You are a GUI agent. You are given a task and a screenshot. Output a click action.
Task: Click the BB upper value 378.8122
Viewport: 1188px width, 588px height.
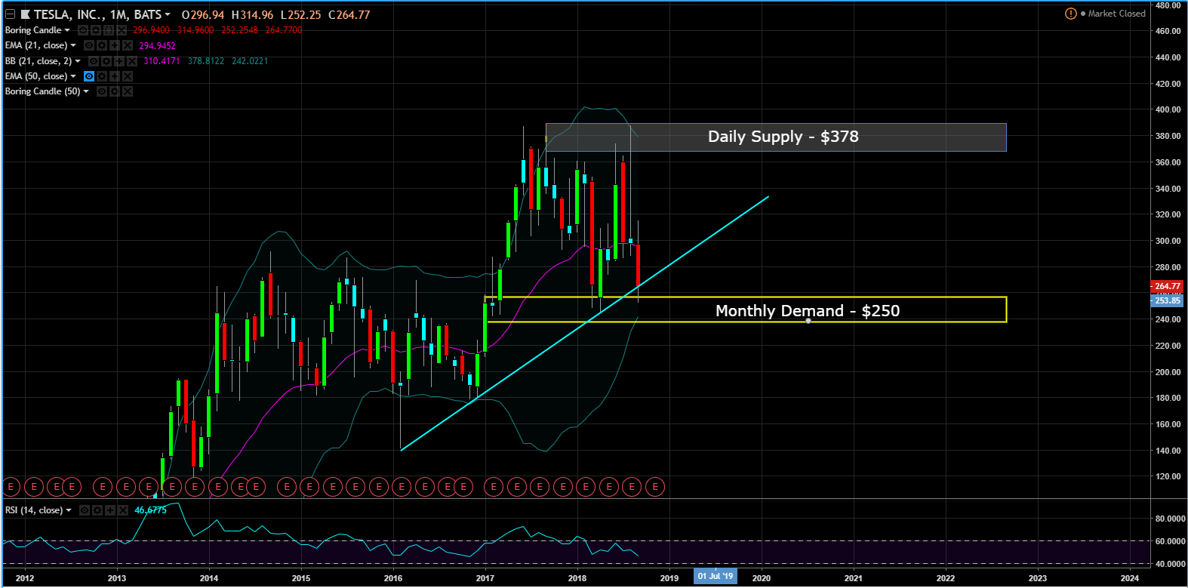tap(206, 61)
